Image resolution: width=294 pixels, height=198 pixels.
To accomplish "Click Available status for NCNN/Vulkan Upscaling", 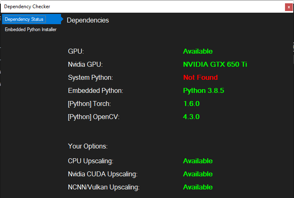I will (x=198, y=187).
